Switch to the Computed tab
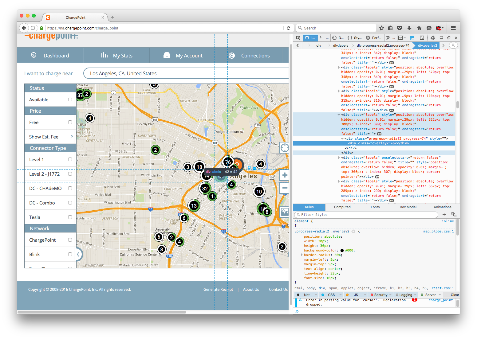 point(342,207)
